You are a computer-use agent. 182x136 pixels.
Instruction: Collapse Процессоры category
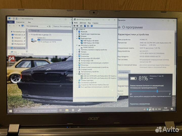click(77, 74)
